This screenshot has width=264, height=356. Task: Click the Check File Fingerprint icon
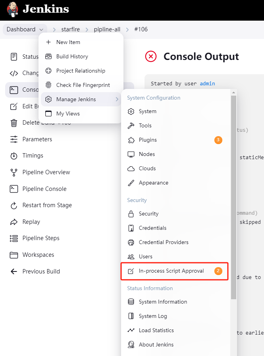(x=48, y=85)
